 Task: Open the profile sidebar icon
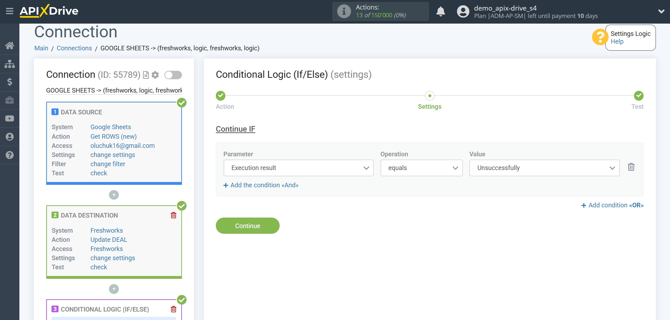(10, 137)
